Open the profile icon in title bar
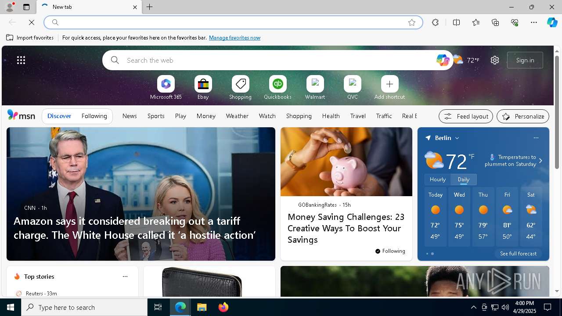Image resolution: width=562 pixels, height=316 pixels. (x=9, y=7)
